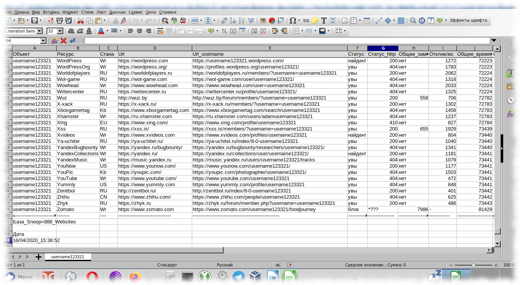Center cell text horizontally

click(139, 31)
